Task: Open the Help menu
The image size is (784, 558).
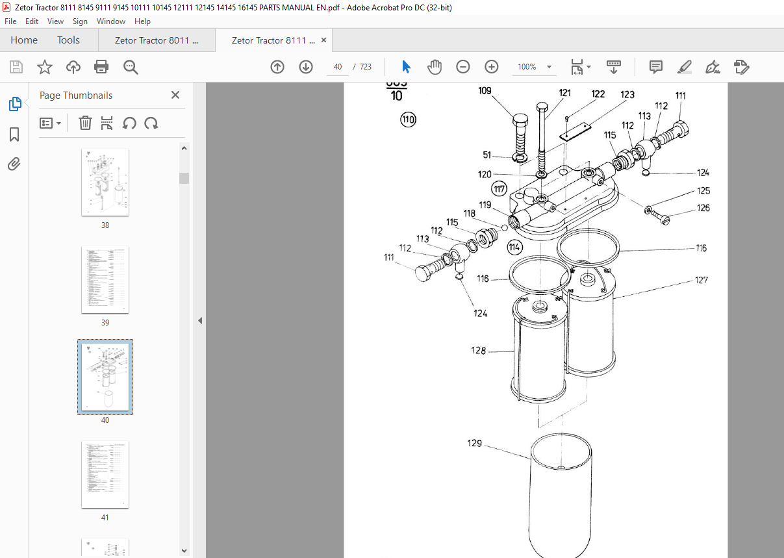Action: [x=142, y=21]
